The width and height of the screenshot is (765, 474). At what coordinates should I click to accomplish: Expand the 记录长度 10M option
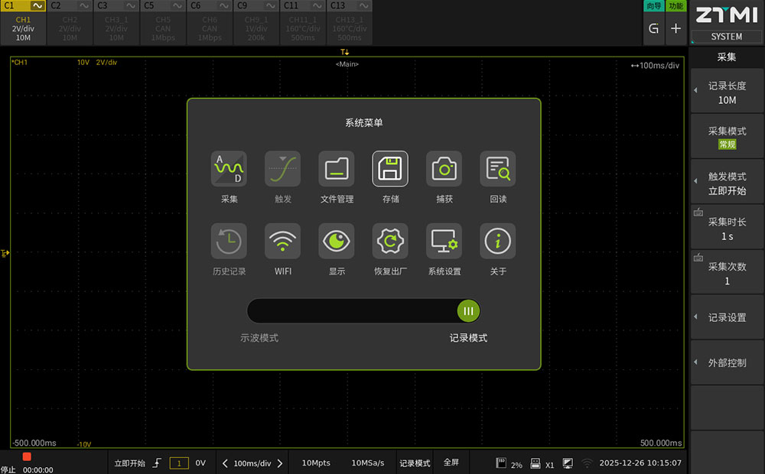(x=727, y=93)
